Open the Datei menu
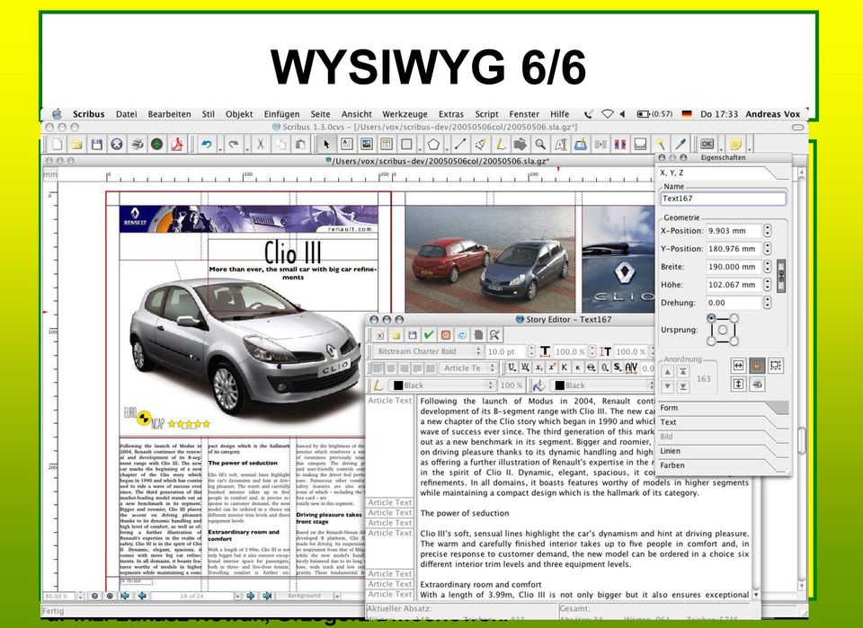Screen dimensions: 863x628 (x=126, y=114)
